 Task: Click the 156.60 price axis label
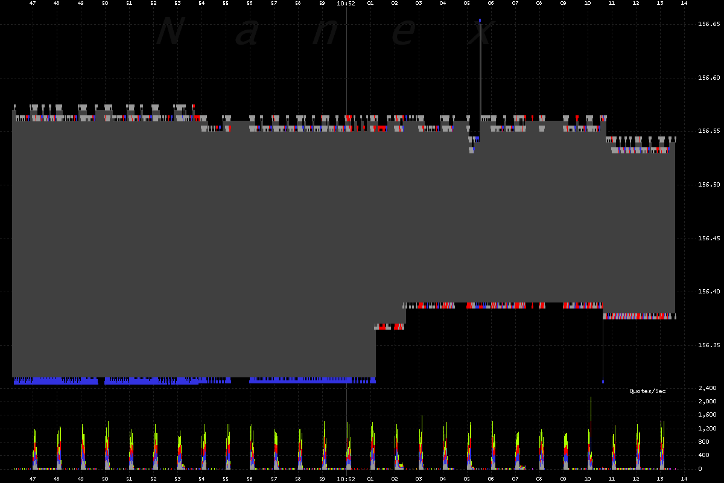[x=708, y=78]
